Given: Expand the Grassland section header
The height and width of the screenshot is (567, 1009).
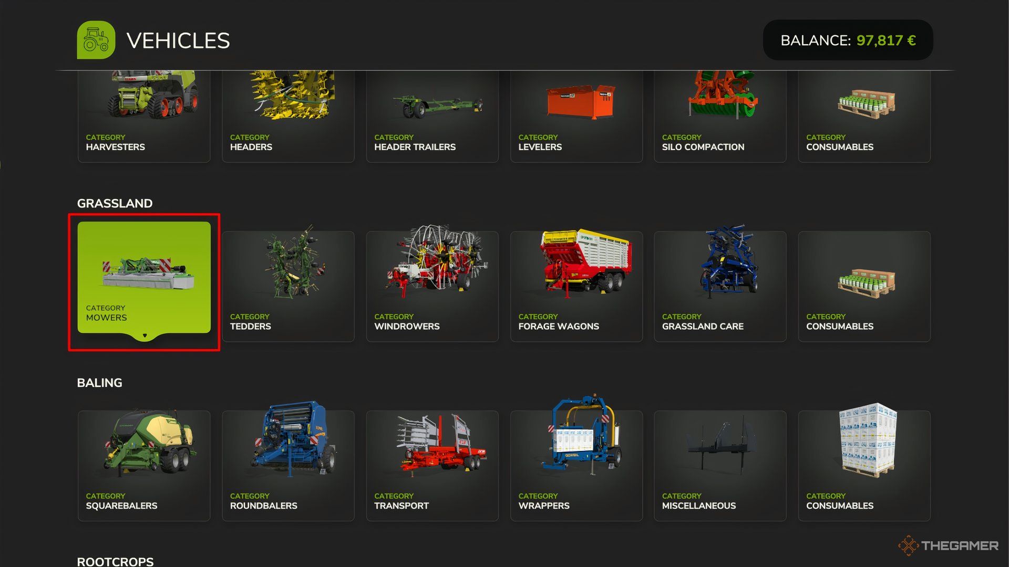Looking at the screenshot, I should point(115,202).
